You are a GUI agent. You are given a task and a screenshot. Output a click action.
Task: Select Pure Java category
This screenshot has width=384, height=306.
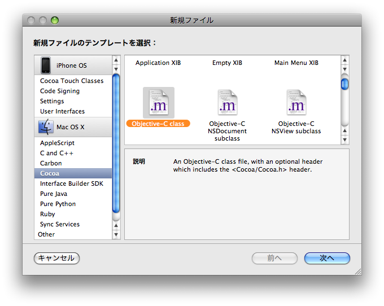73,194
